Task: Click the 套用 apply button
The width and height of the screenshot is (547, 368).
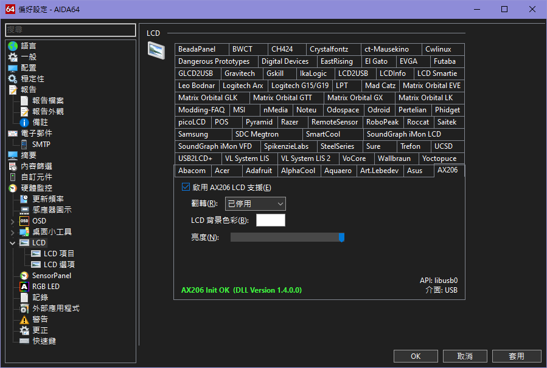Action: pos(517,356)
